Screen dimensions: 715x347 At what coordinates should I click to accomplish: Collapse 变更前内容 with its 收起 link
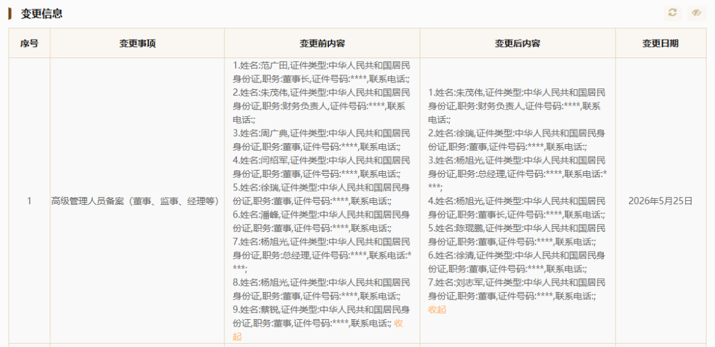tap(318, 330)
